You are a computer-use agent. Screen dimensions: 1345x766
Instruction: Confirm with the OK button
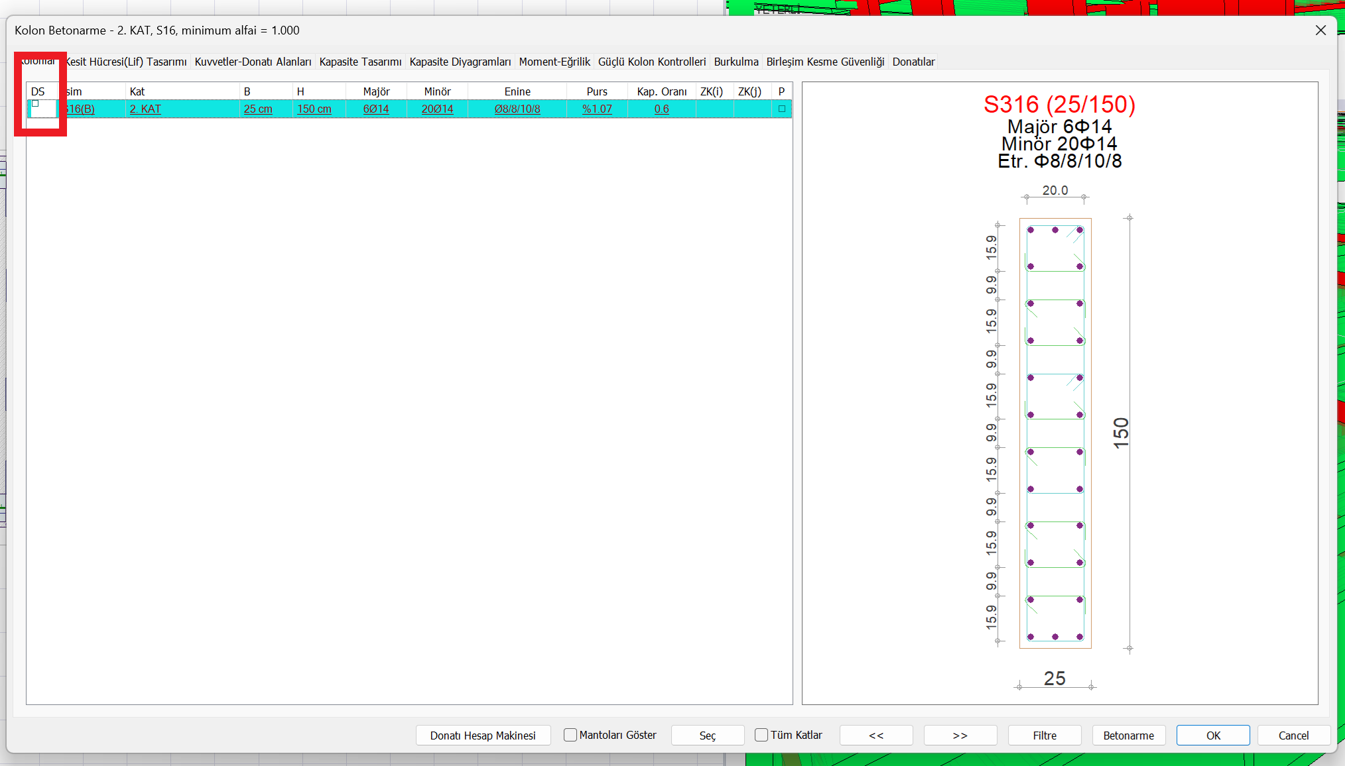click(1213, 736)
